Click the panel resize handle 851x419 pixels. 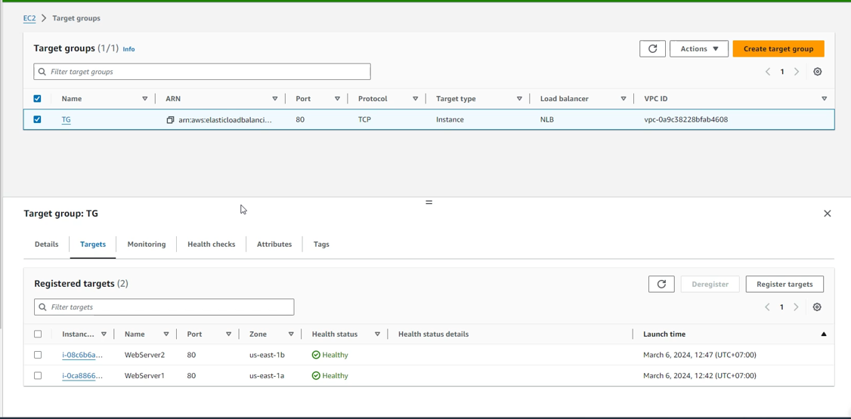click(429, 202)
